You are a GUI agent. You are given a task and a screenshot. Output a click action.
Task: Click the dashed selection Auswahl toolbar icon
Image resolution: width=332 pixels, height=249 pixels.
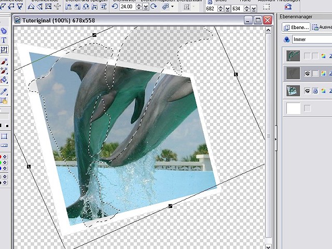click(x=266, y=7)
